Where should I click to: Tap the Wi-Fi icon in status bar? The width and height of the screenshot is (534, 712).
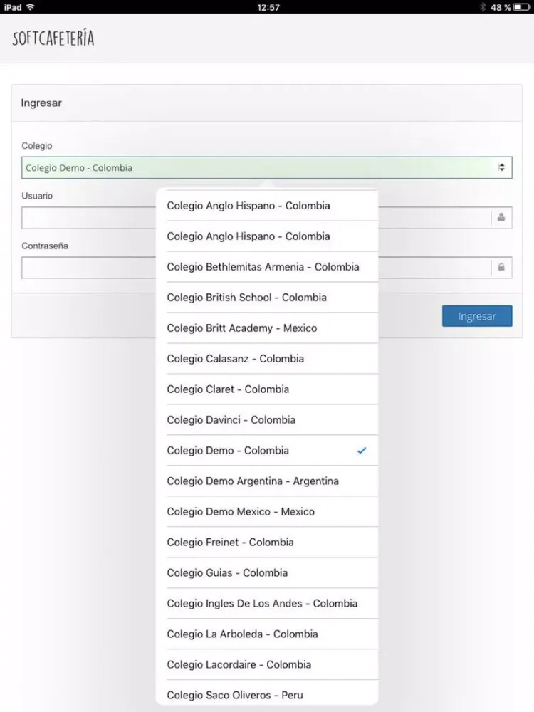click(31, 7)
